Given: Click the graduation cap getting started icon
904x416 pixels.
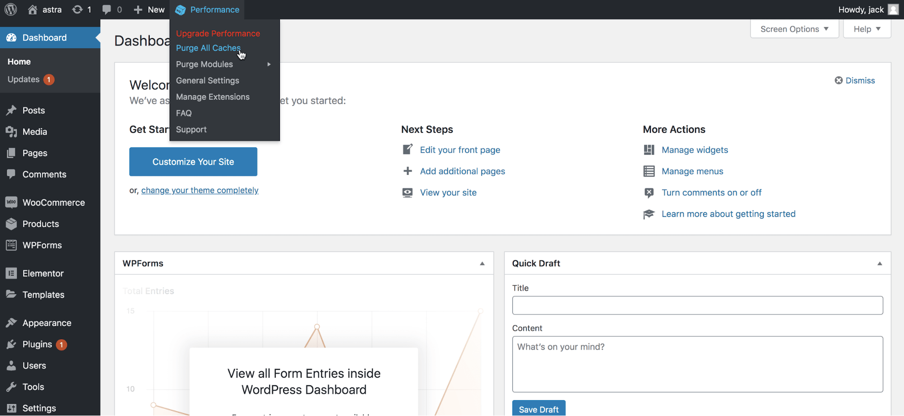Looking at the screenshot, I should pos(649,214).
